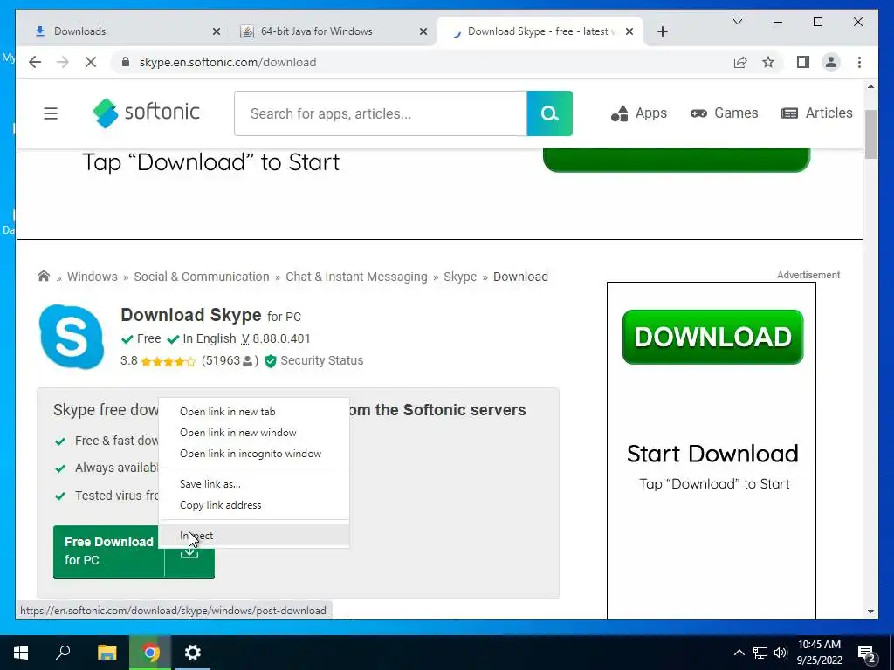The height and width of the screenshot is (670, 894).
Task: Click the Softonic logo
Action: tap(147, 113)
